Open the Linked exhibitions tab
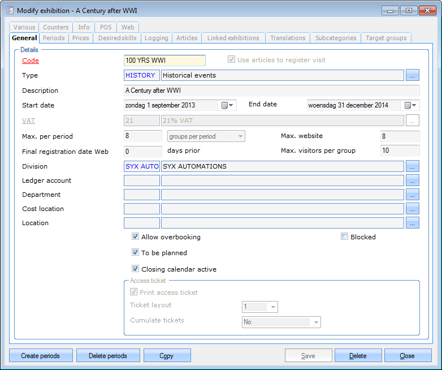442x370 pixels. pos(233,38)
